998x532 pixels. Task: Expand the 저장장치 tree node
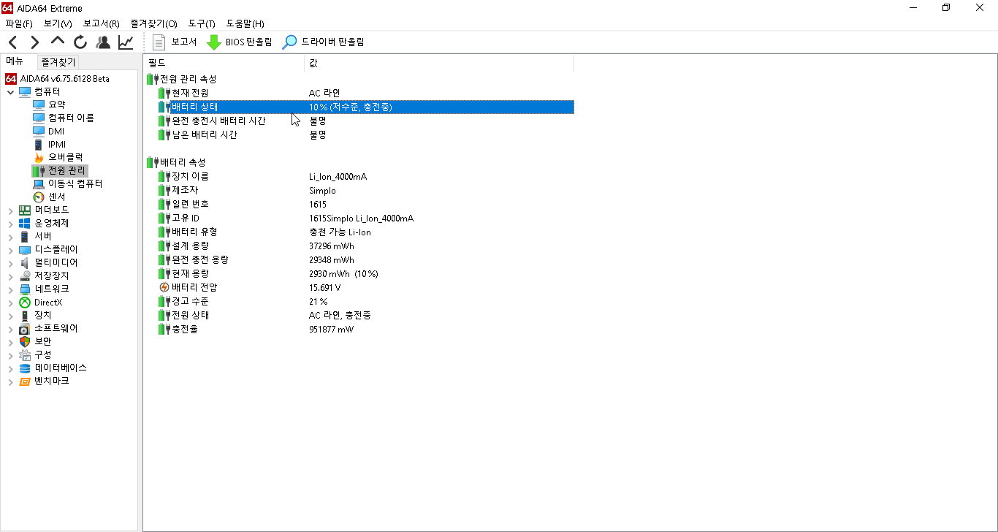[x=10, y=276]
